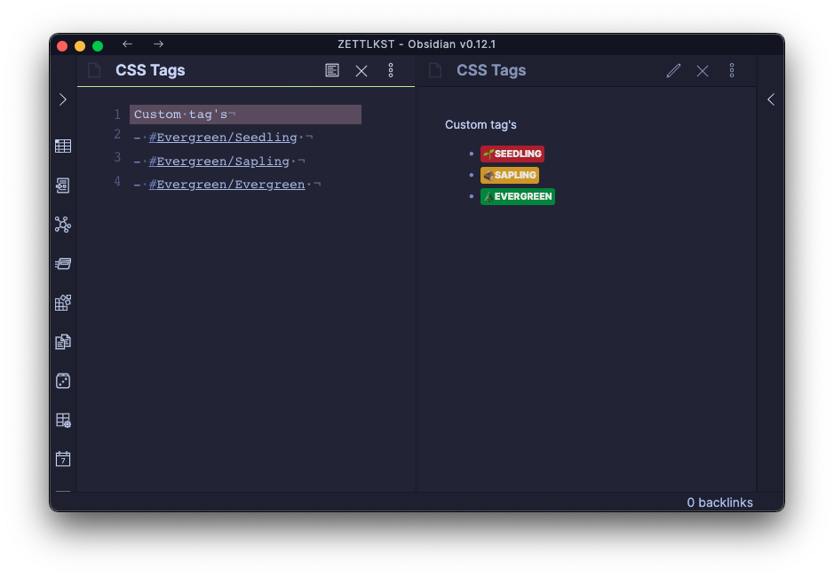
Task: Expand the right sidebar with the chevron
Action: [770, 99]
